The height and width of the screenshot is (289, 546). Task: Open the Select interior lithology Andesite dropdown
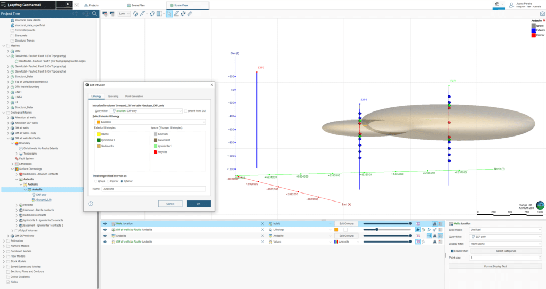150,122
